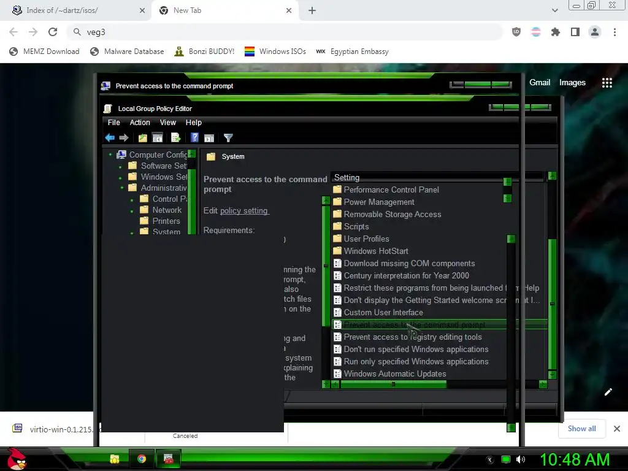Toggle Show/Hide action pane toolbar icon
628x471 pixels.
point(209,138)
